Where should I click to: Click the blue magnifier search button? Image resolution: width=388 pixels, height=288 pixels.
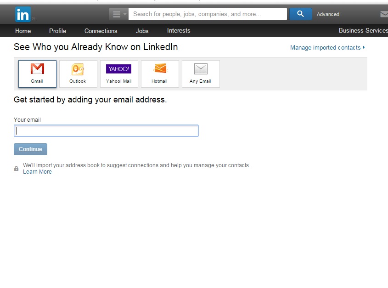point(300,14)
